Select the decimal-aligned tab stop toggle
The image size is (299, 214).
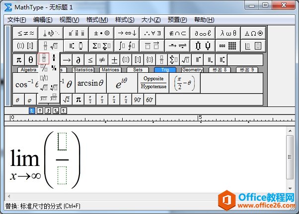pyautogui.click(x=64, y=110)
